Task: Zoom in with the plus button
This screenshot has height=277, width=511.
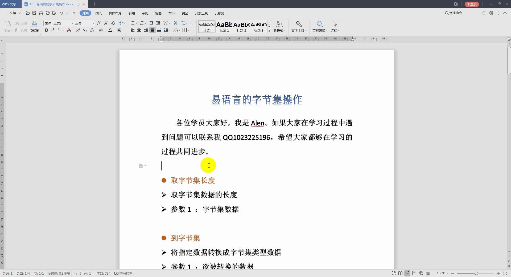Action: point(498,273)
